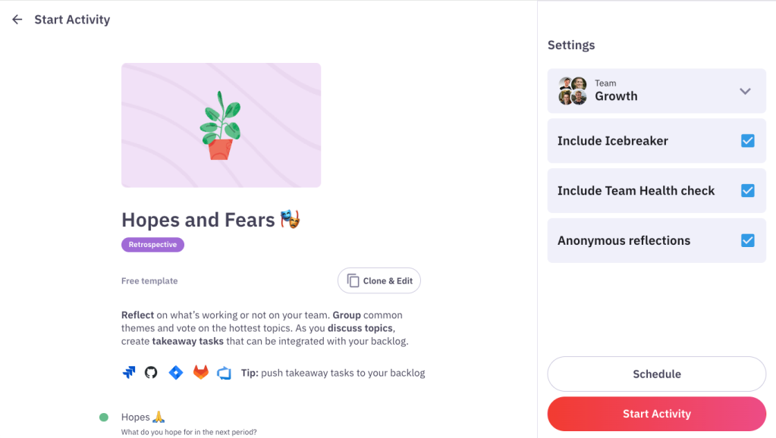This screenshot has width=776, height=438.
Task: Click the GitHub integration icon
Action: tap(151, 373)
